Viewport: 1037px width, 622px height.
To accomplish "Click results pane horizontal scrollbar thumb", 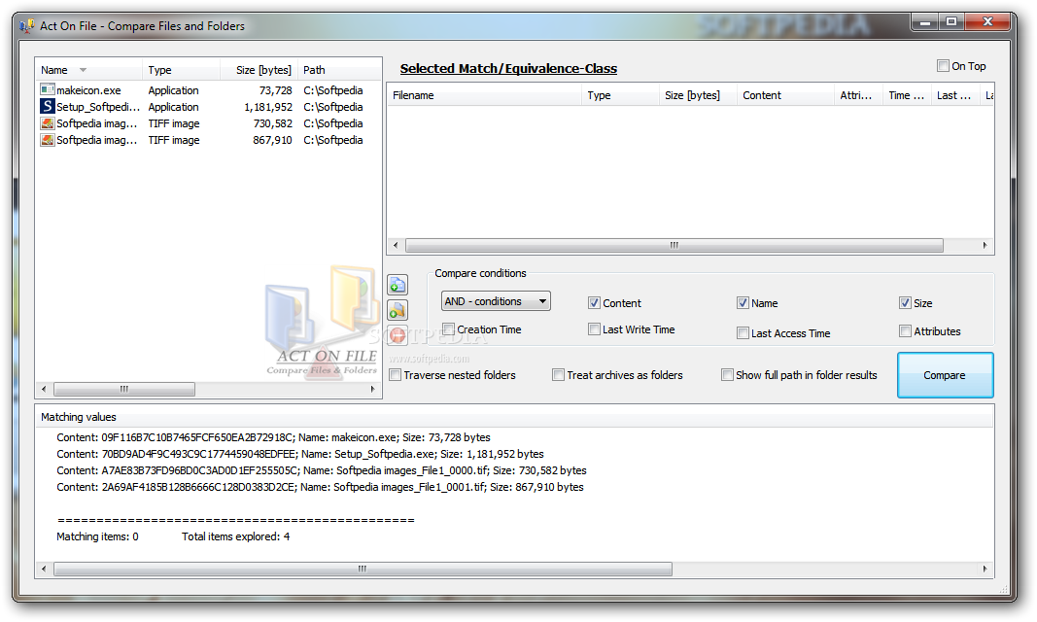I will (674, 245).
